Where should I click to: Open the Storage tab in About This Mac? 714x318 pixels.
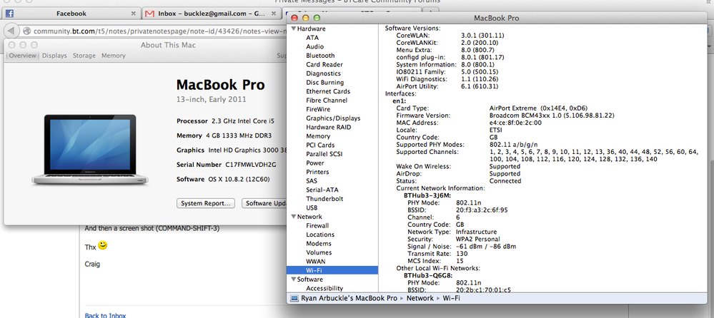click(84, 56)
